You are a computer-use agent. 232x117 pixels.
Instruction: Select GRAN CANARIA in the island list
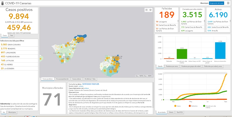(11, 45)
